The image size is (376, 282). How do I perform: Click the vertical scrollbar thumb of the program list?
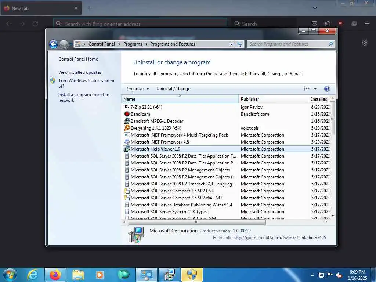point(332,118)
